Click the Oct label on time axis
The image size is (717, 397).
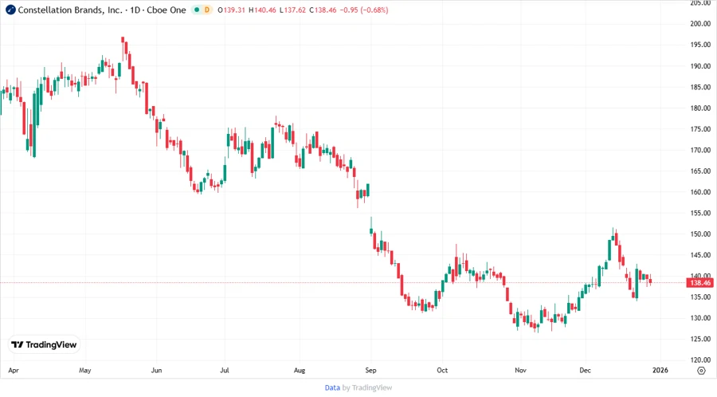click(x=442, y=370)
